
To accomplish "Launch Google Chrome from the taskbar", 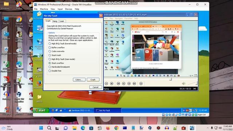I will (116, 128).
